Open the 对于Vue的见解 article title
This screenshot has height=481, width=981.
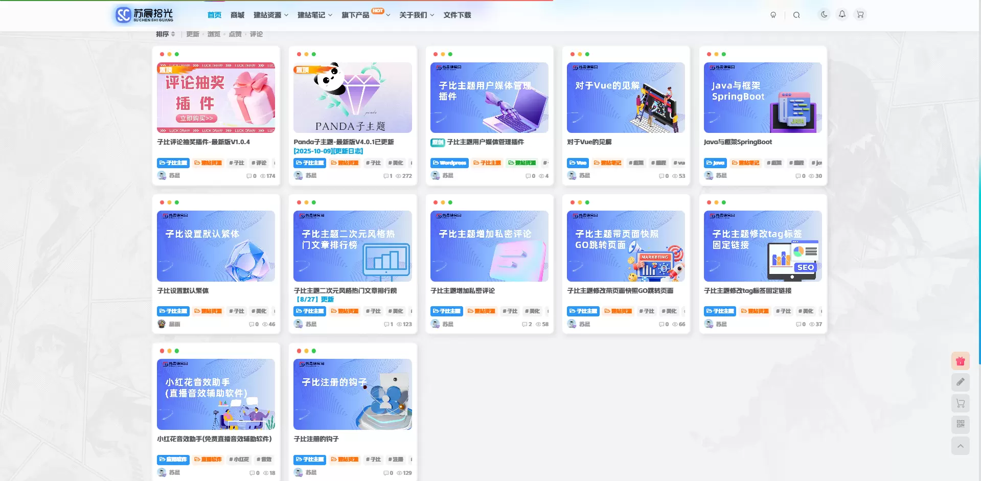coord(589,142)
